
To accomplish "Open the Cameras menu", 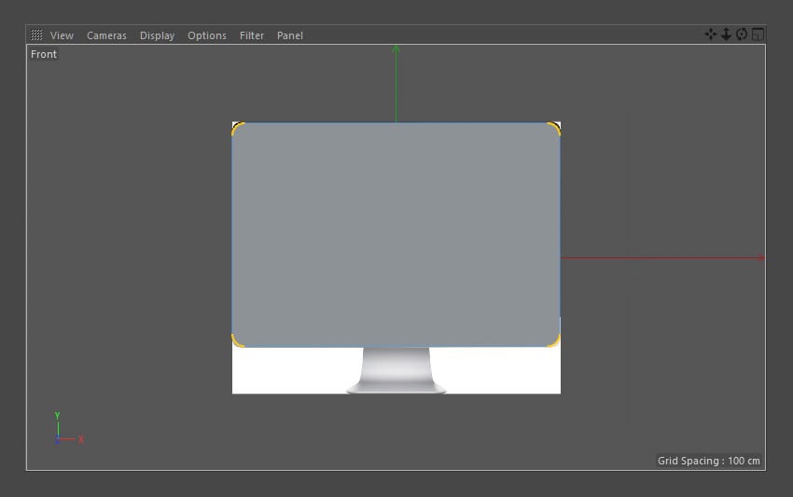I will point(106,35).
